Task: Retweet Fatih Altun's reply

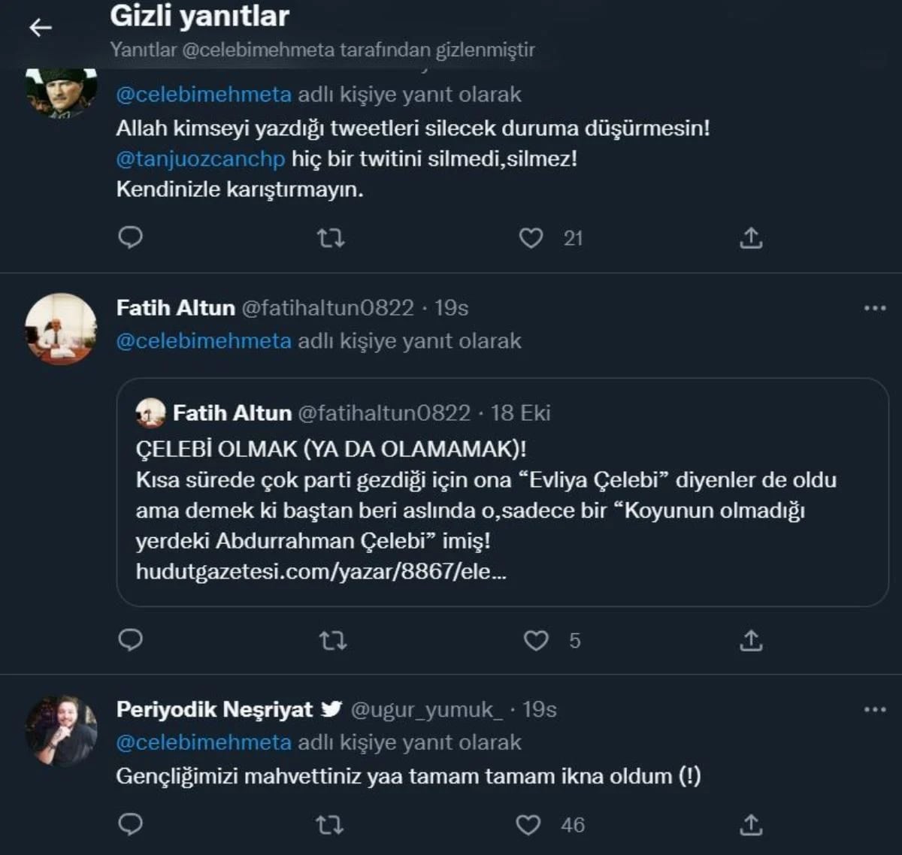Action: tap(333, 641)
